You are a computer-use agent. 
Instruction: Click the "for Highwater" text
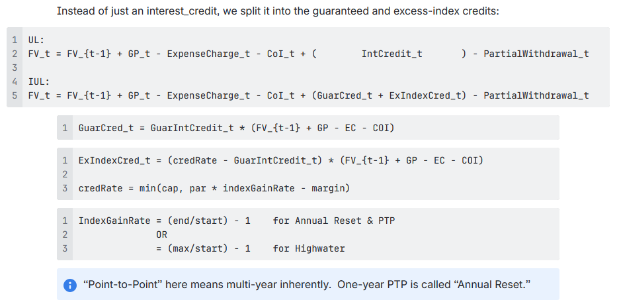[308, 248]
